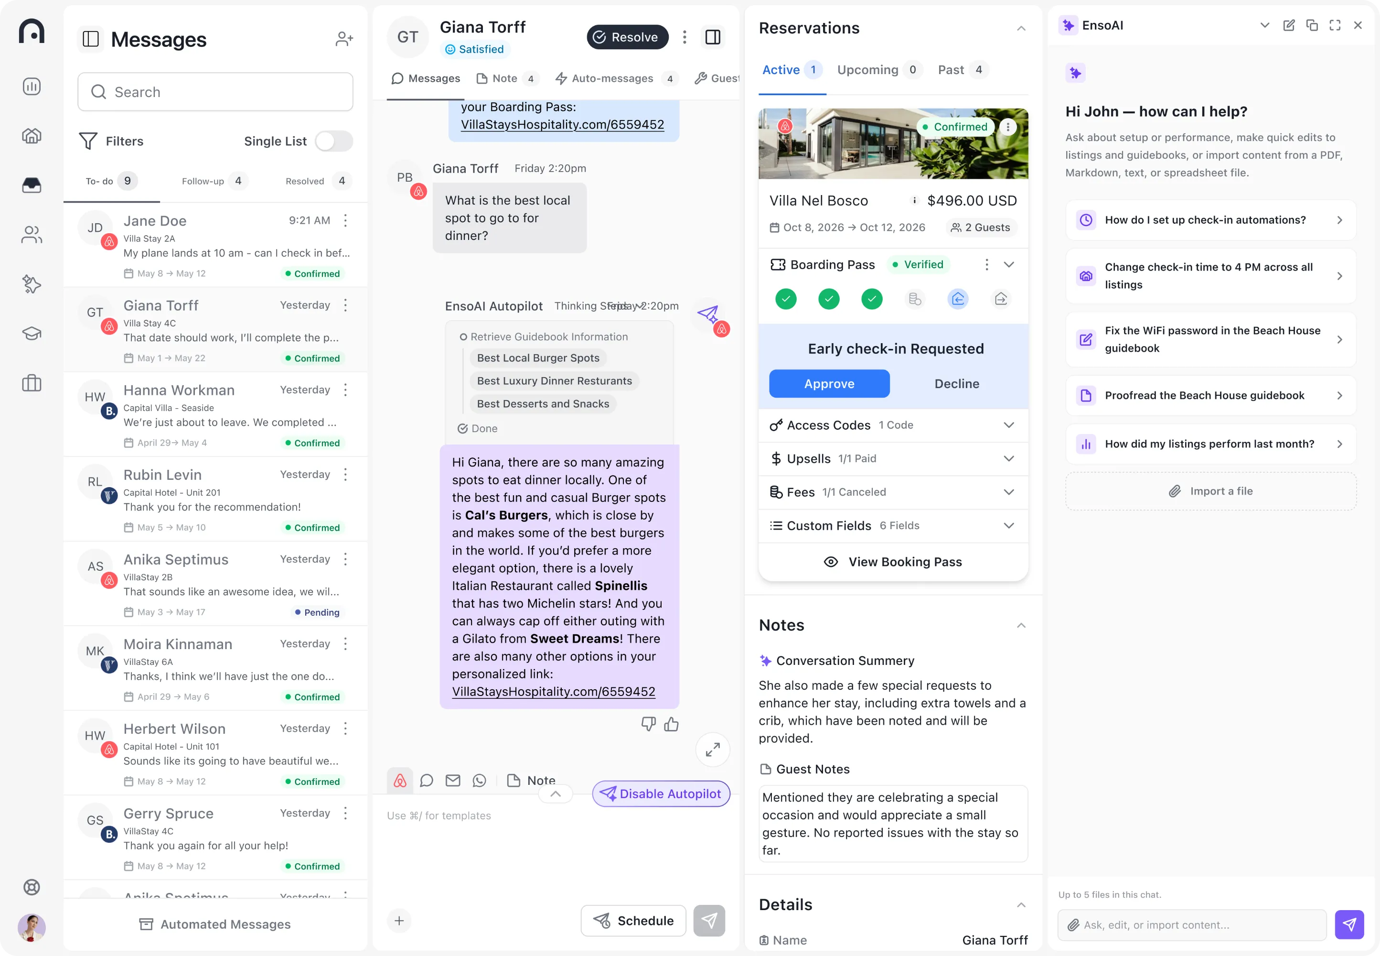Add a new contact icon
Image resolution: width=1380 pixels, height=956 pixels.
coord(344,40)
